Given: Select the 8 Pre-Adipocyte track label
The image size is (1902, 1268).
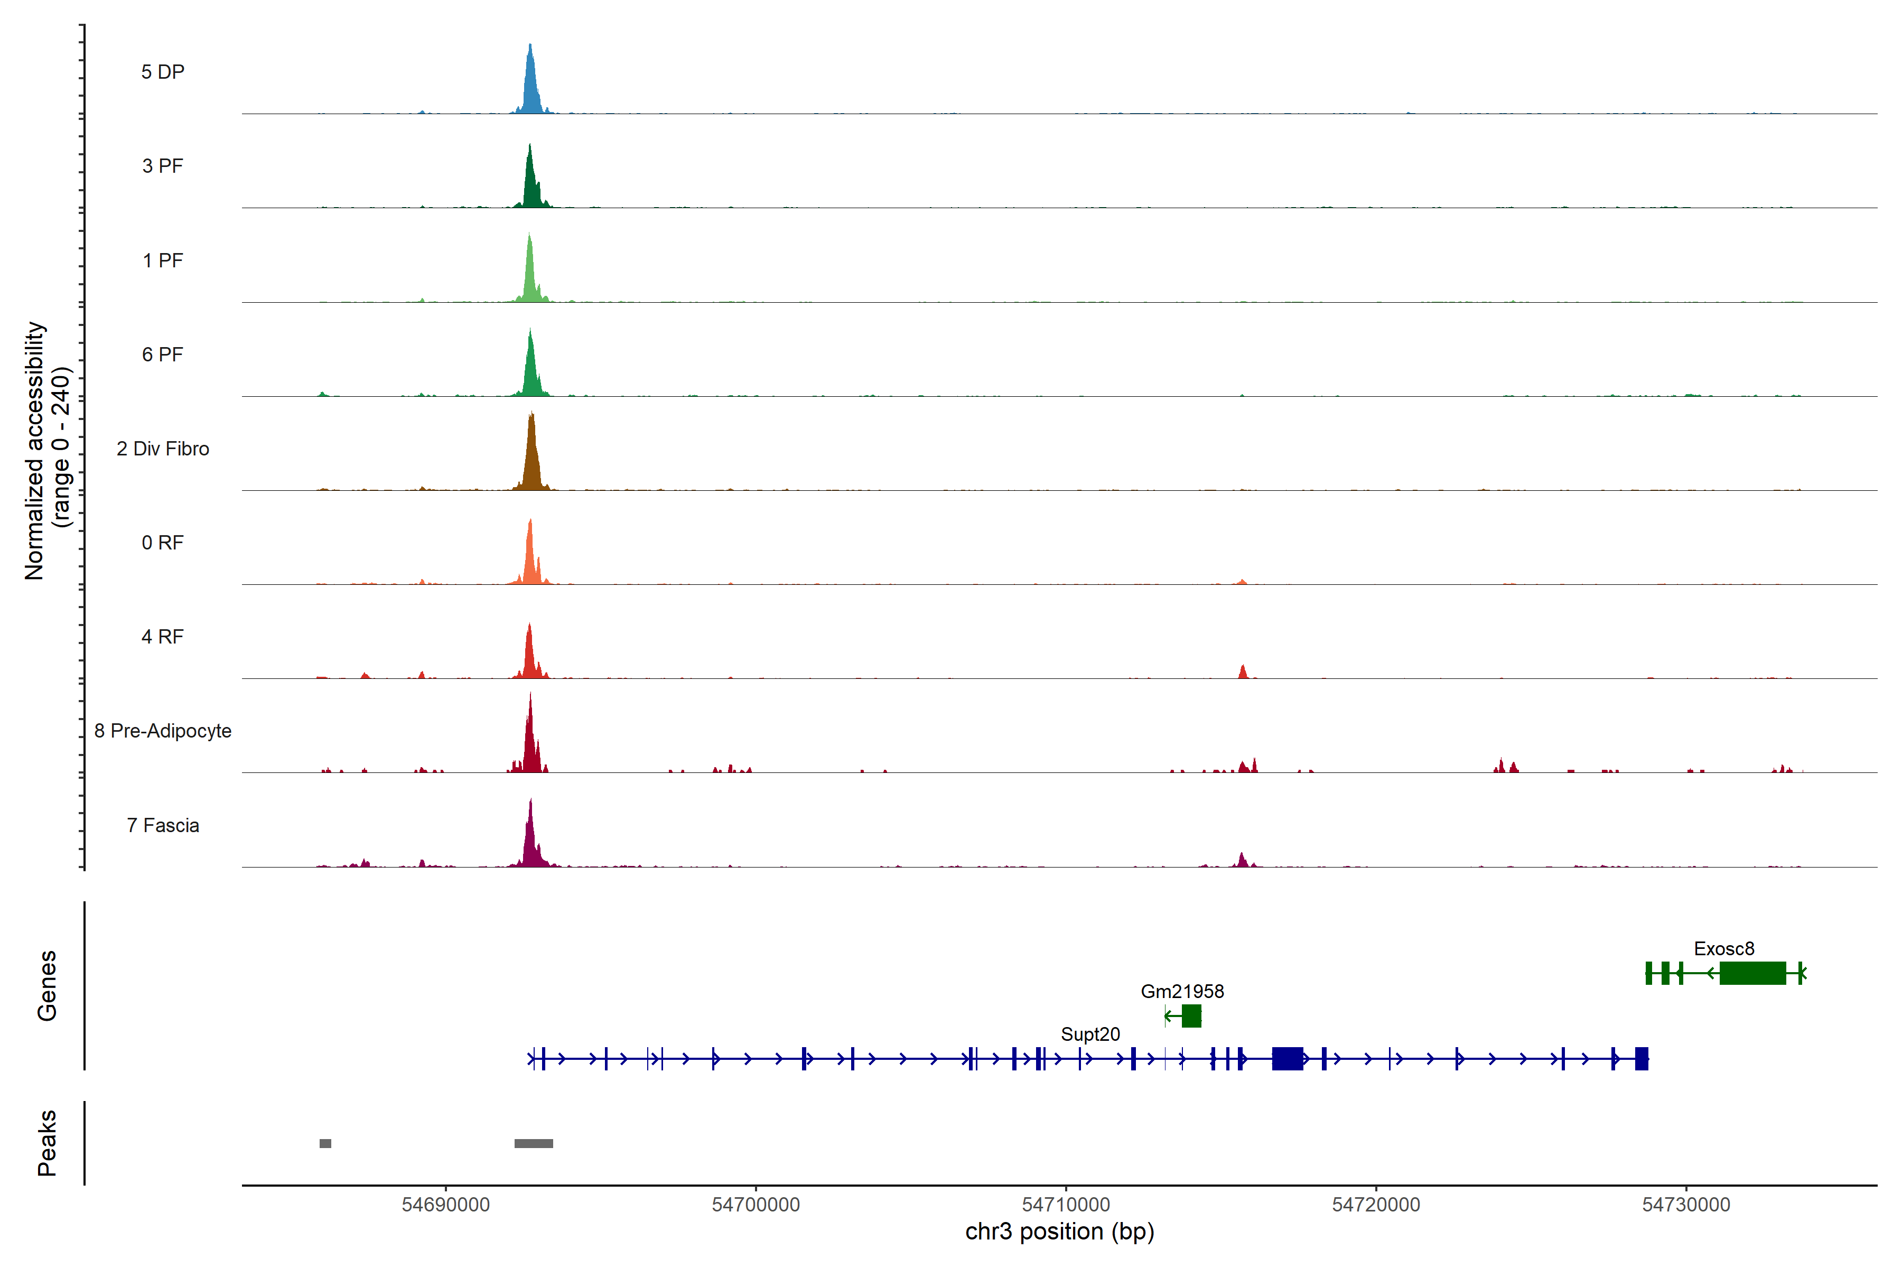Looking at the screenshot, I should (x=163, y=731).
